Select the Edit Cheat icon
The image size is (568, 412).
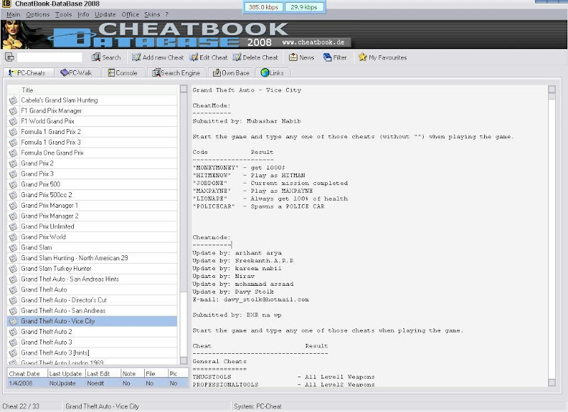click(192, 57)
